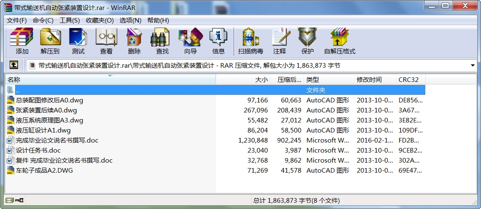
Task: Open the 帮助(H) menu
Action: pos(158,20)
